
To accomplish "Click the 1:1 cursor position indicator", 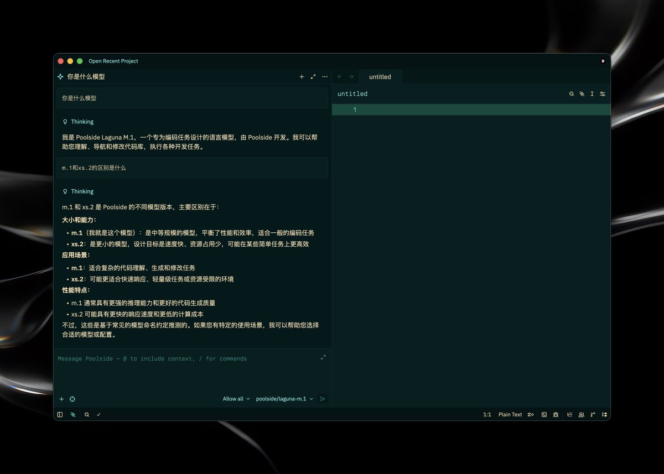I will point(487,414).
